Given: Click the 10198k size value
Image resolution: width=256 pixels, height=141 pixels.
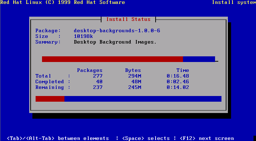Looking at the screenshot, I should coord(83,36).
